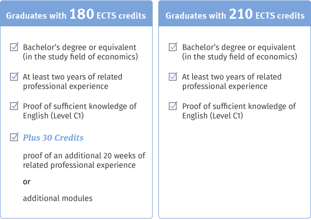
Task: Click 'Bachelor's degree or equivalent' text in left panel
Action: 80,48
